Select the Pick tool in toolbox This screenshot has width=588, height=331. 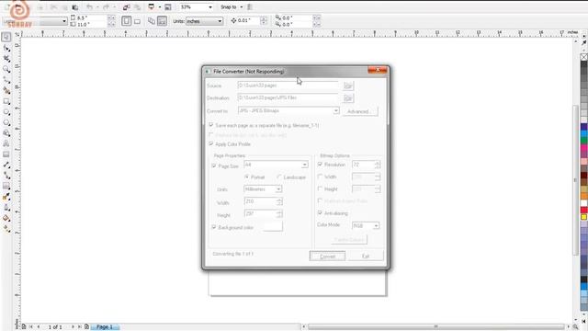tap(6, 37)
